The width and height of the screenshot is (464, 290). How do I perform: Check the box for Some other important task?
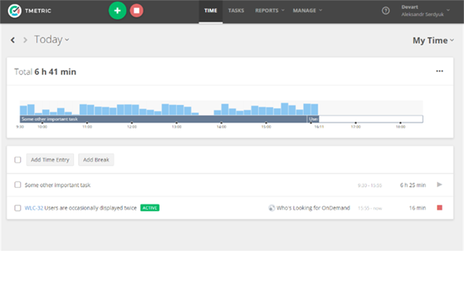(18, 185)
